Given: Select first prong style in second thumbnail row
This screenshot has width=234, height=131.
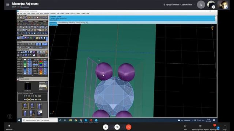Looking at the screenshot, I should (x=25, y=113).
